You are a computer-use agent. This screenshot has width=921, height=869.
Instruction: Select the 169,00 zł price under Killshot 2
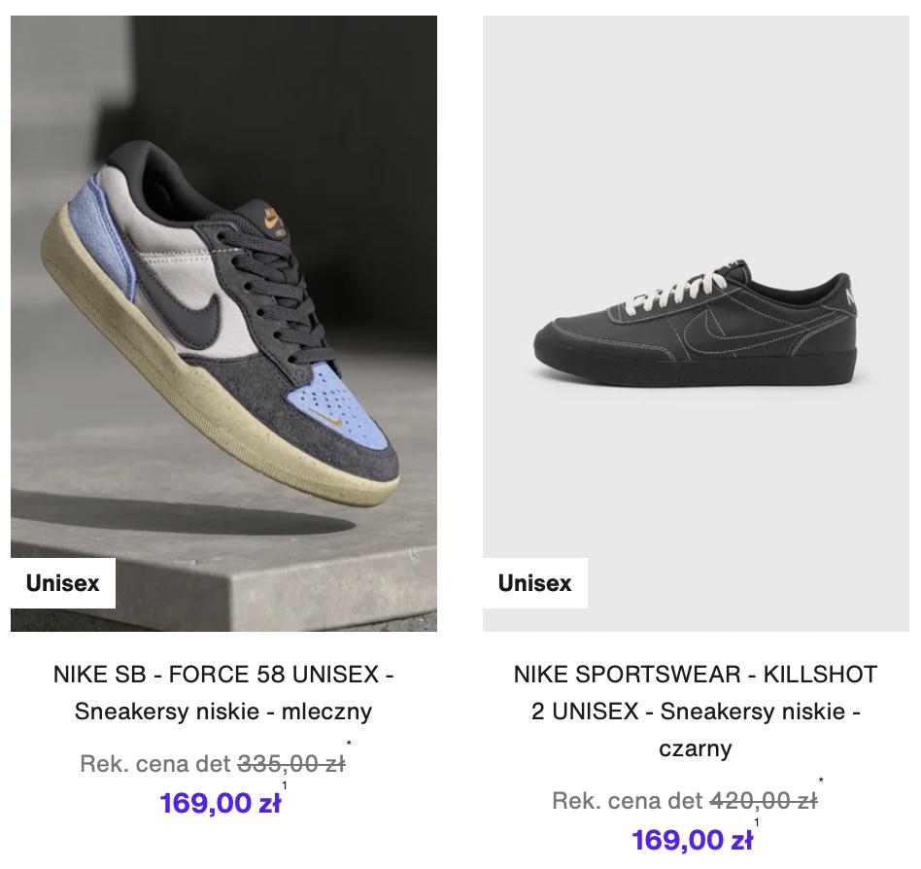[x=693, y=840]
